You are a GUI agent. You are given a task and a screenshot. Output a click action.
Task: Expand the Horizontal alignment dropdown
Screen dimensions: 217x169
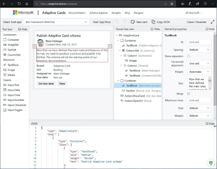(x=199, y=63)
